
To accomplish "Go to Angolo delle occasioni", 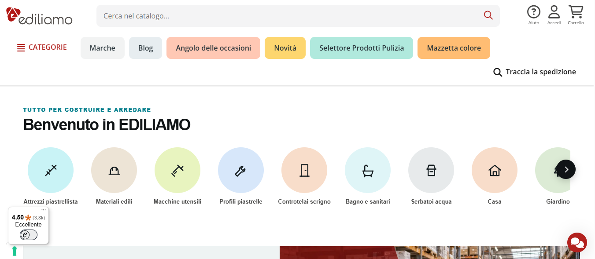I will 214,48.
